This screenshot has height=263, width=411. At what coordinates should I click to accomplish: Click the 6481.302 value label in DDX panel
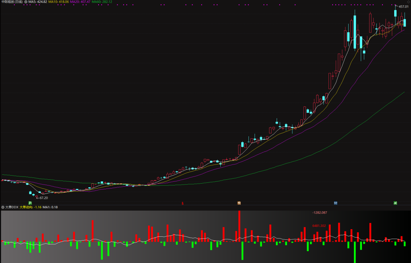click(320, 226)
